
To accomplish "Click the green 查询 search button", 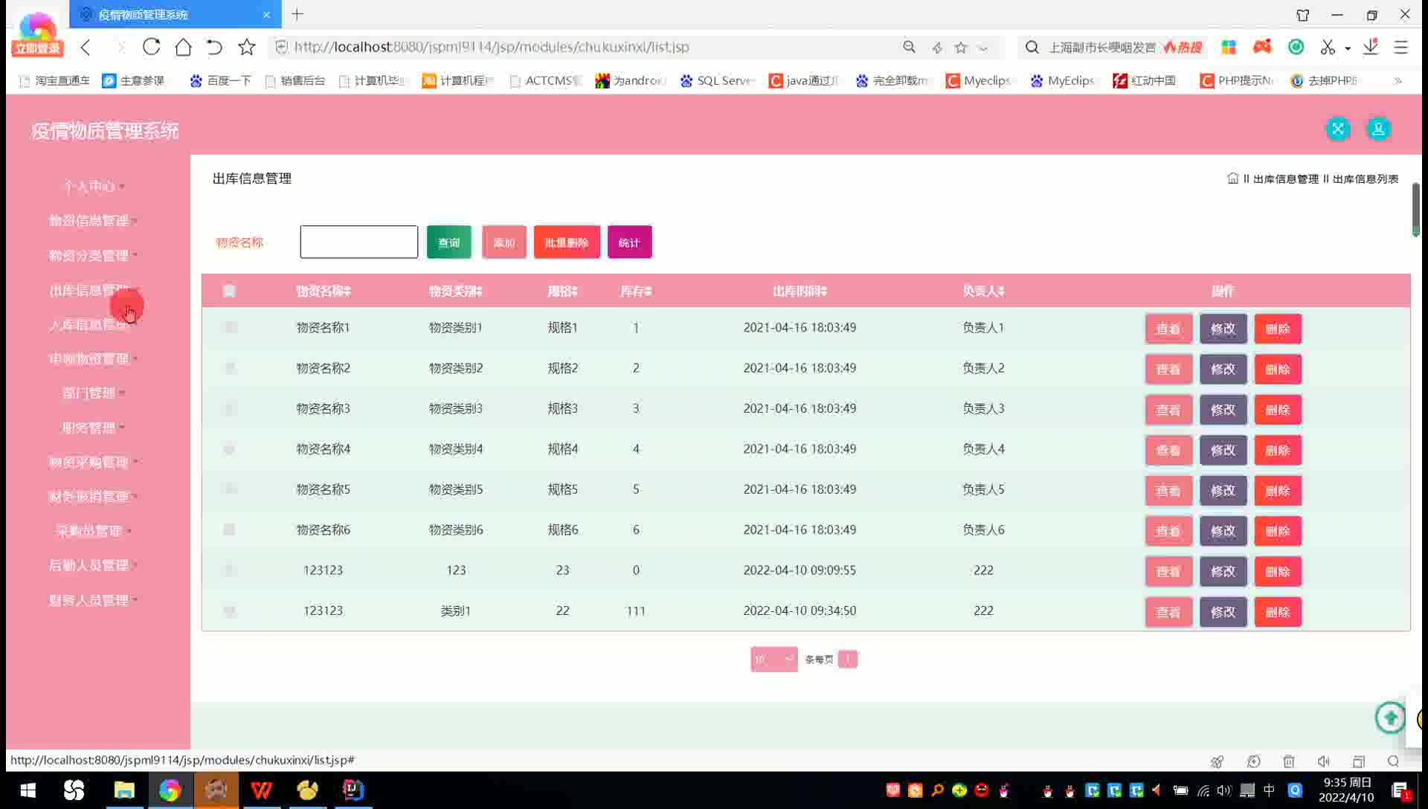I will [x=448, y=242].
